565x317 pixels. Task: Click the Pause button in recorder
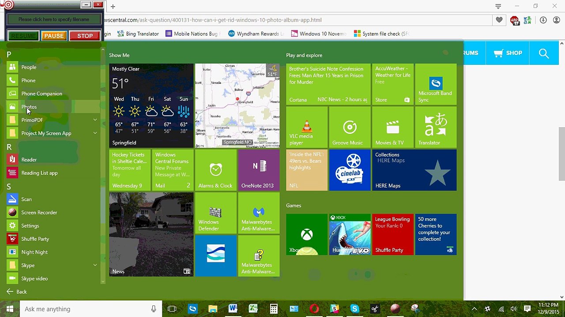pos(54,36)
